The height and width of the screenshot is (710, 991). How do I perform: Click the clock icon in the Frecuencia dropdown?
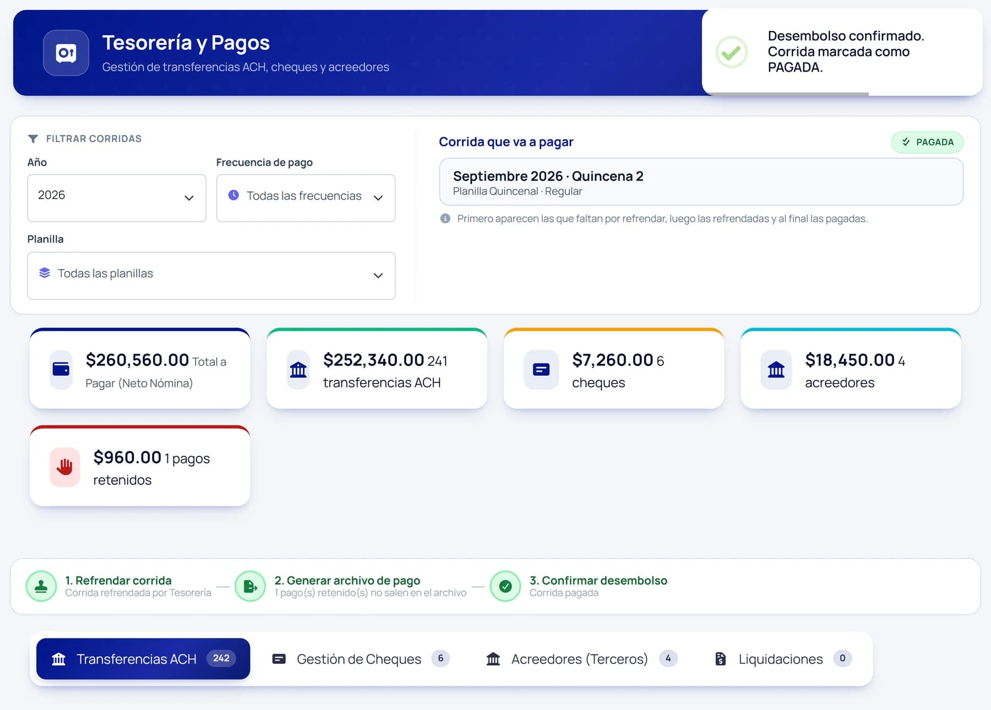[x=233, y=195]
